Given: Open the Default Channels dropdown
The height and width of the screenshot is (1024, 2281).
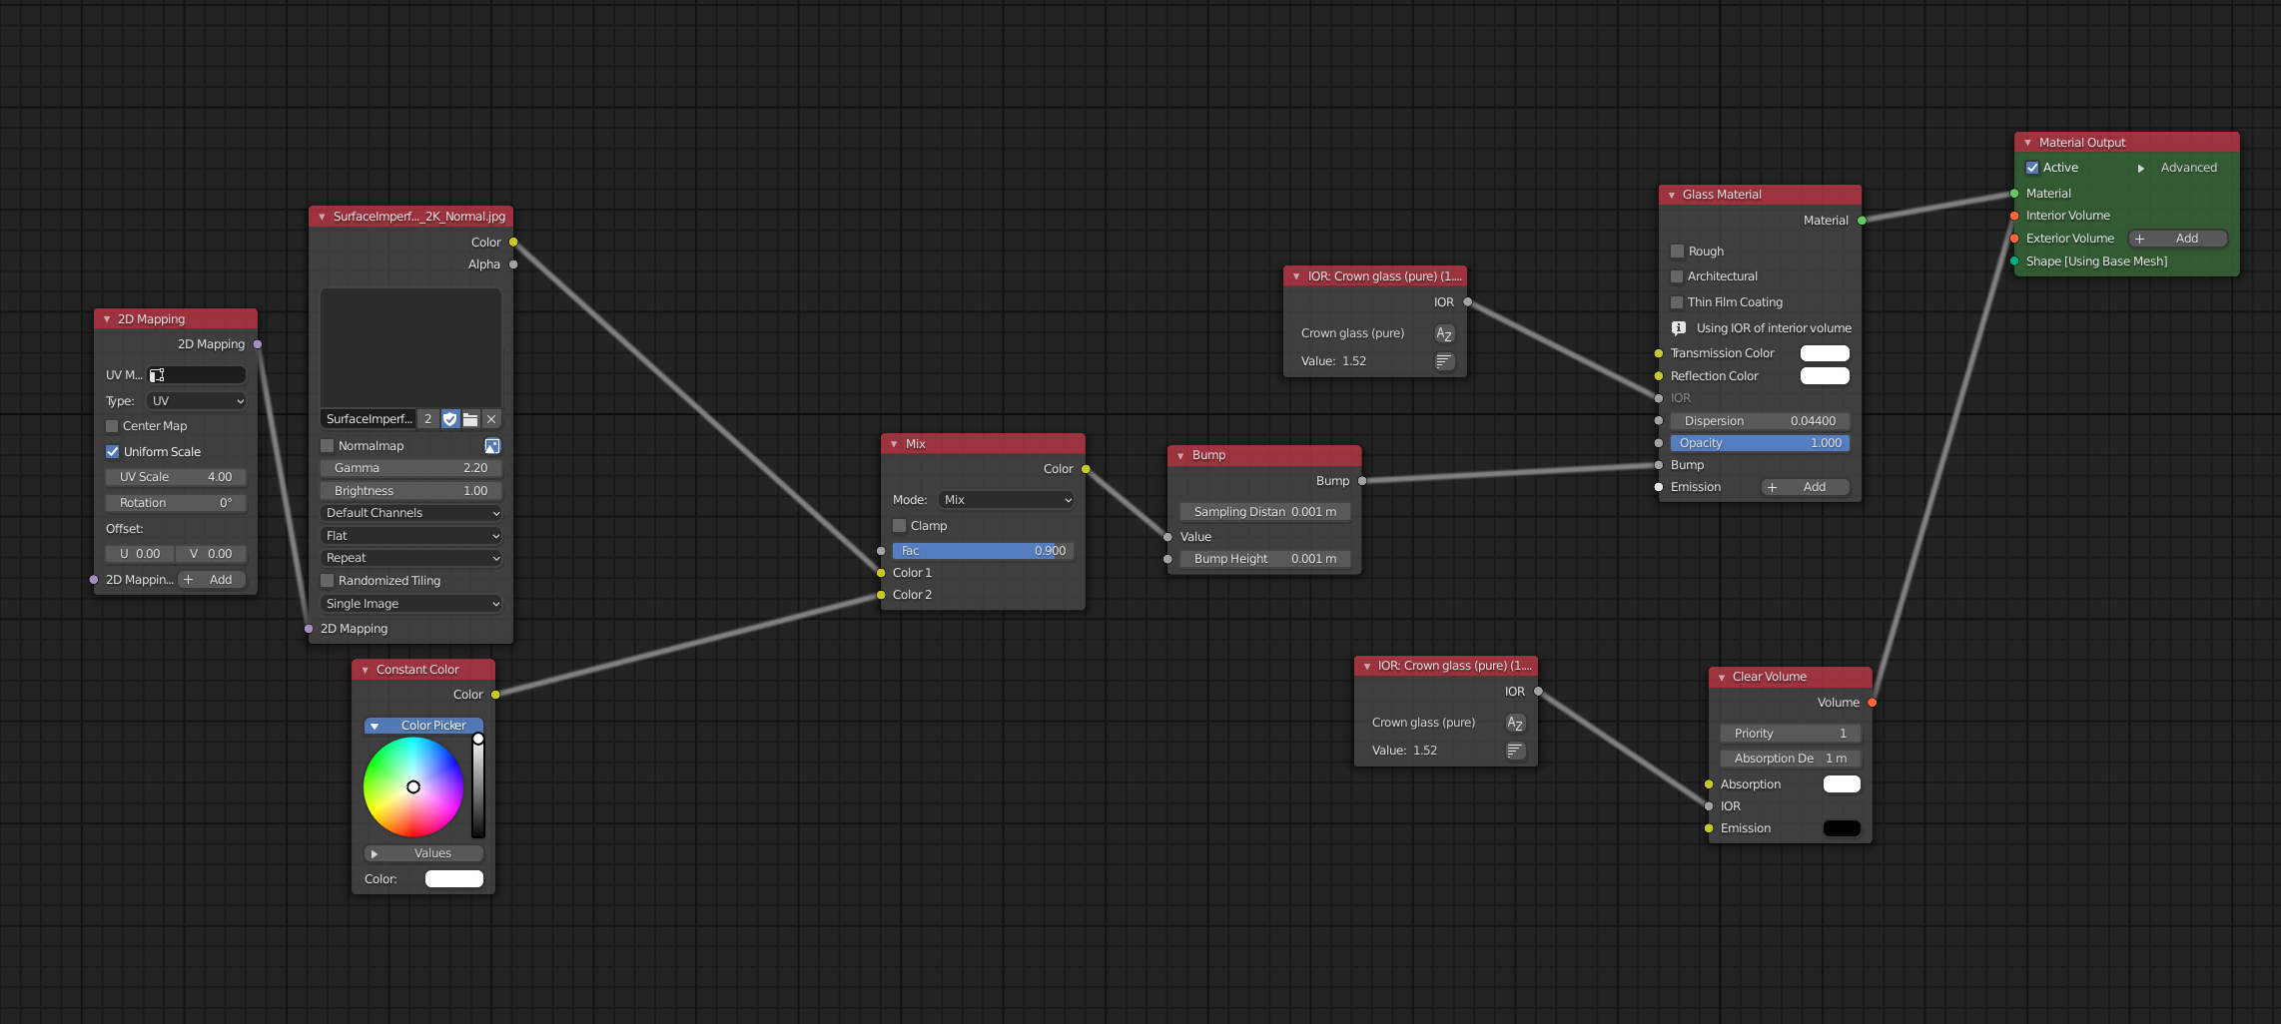Looking at the screenshot, I should (411, 513).
